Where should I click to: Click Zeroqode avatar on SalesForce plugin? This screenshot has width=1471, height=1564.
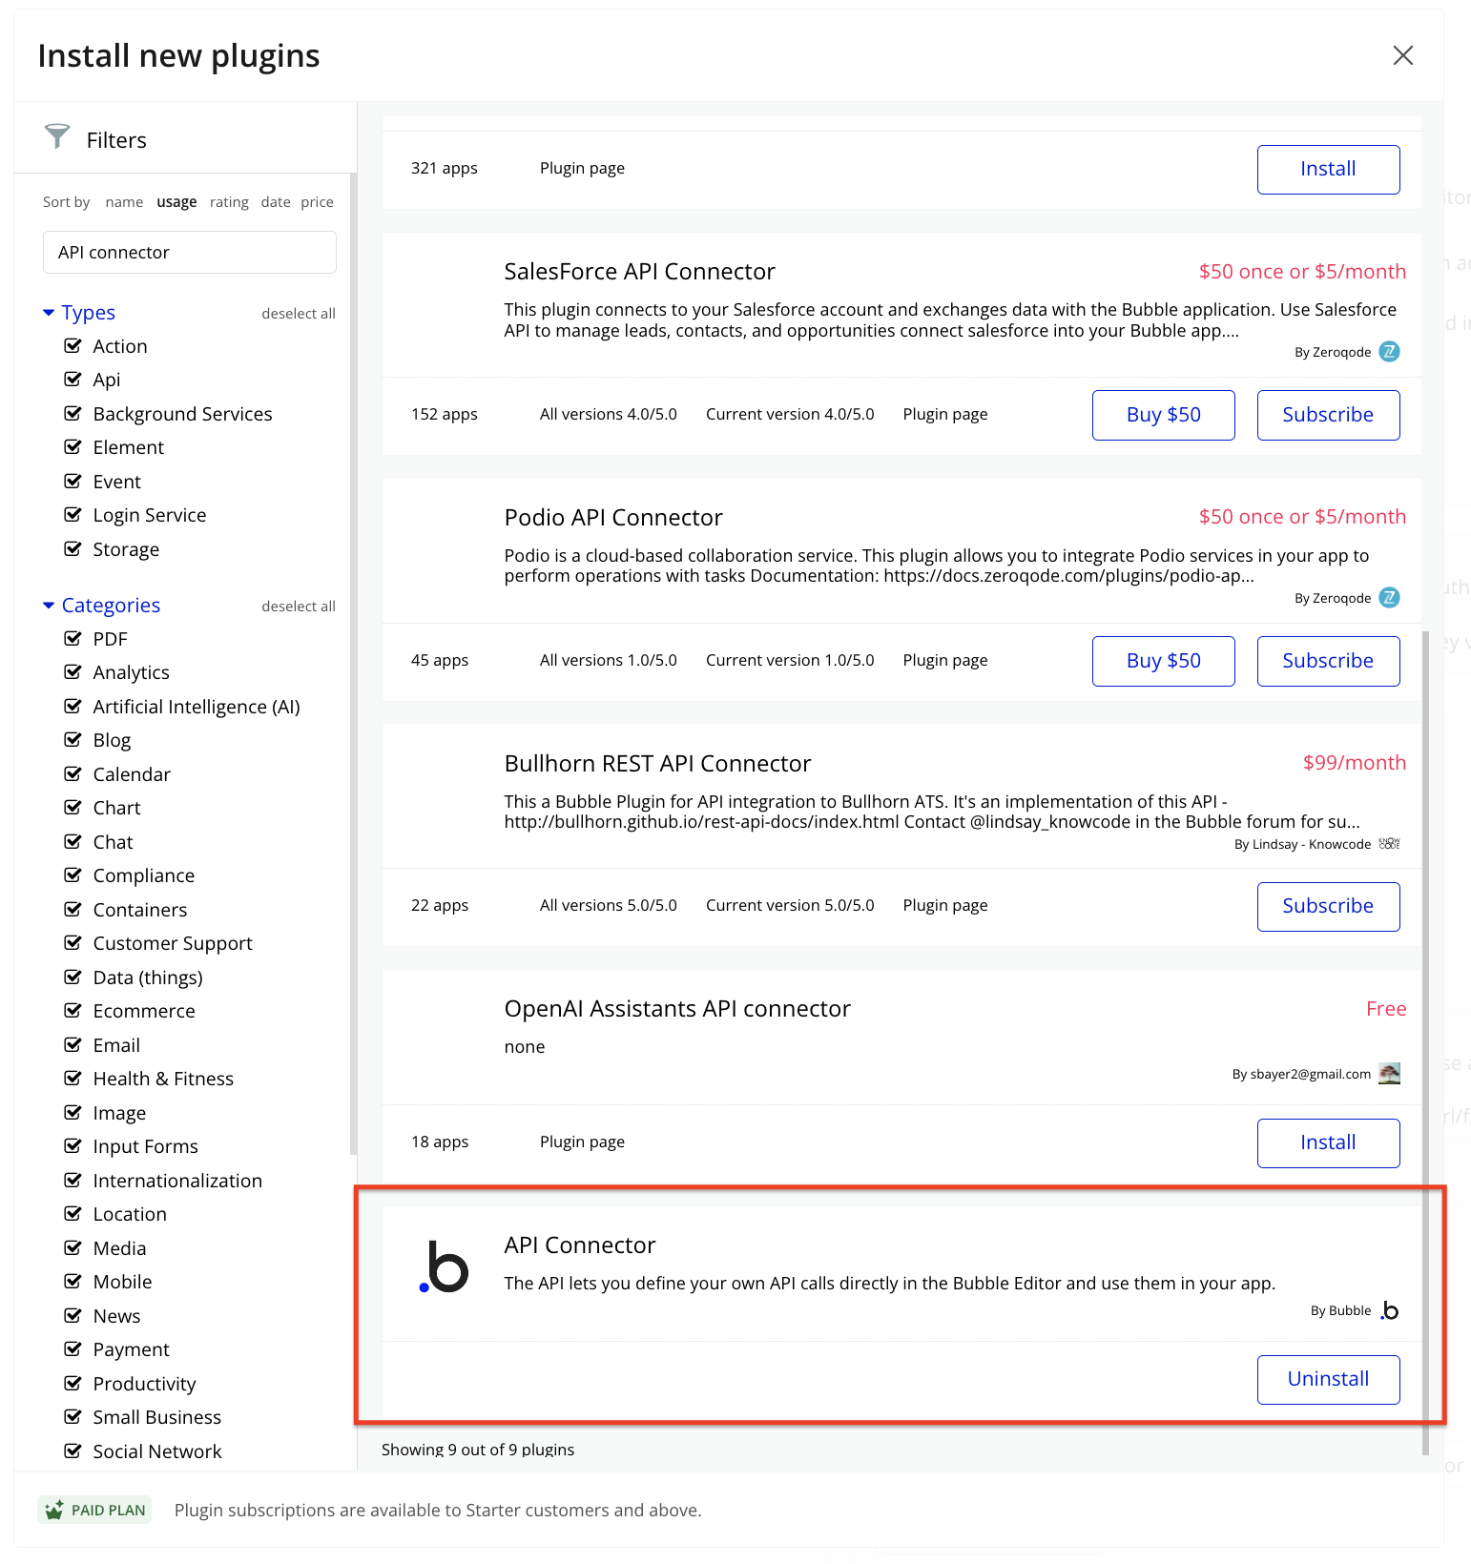point(1390,352)
